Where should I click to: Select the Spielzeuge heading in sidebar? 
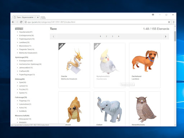coord(22,57)
